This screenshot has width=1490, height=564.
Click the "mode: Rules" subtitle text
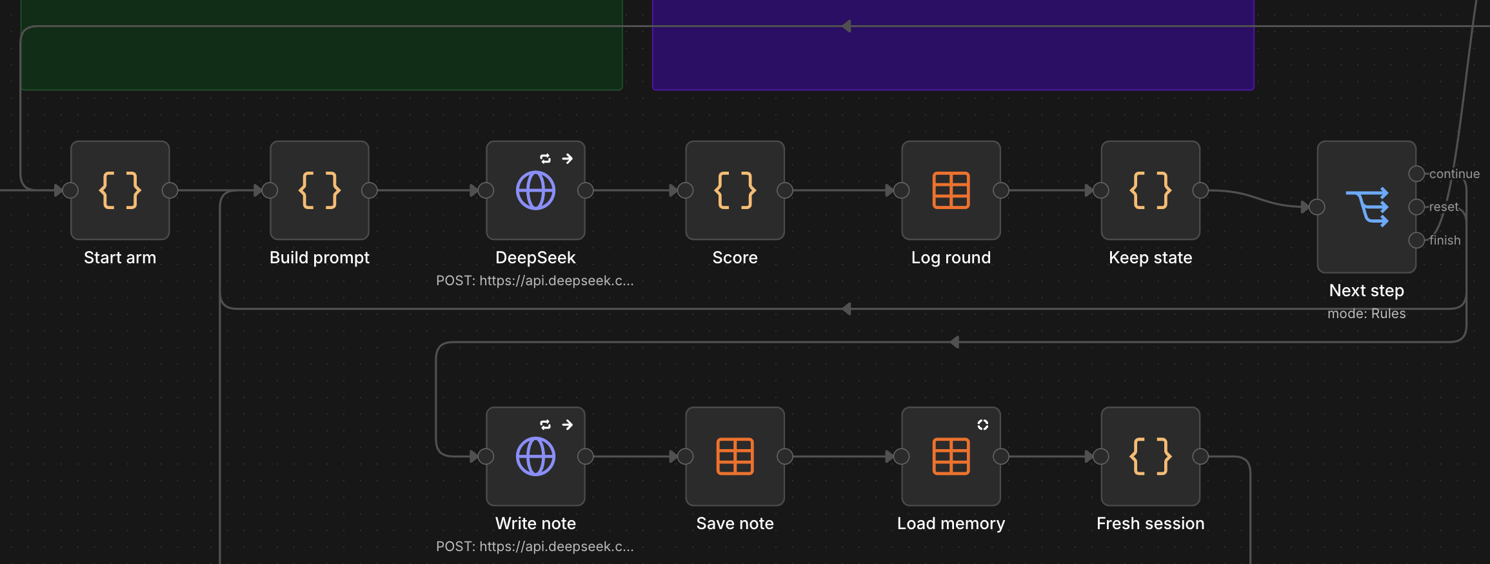1366,314
